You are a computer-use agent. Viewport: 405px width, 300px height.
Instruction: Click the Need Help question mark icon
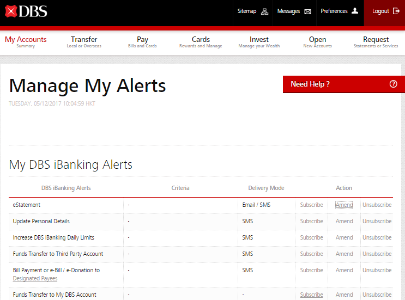coord(394,84)
